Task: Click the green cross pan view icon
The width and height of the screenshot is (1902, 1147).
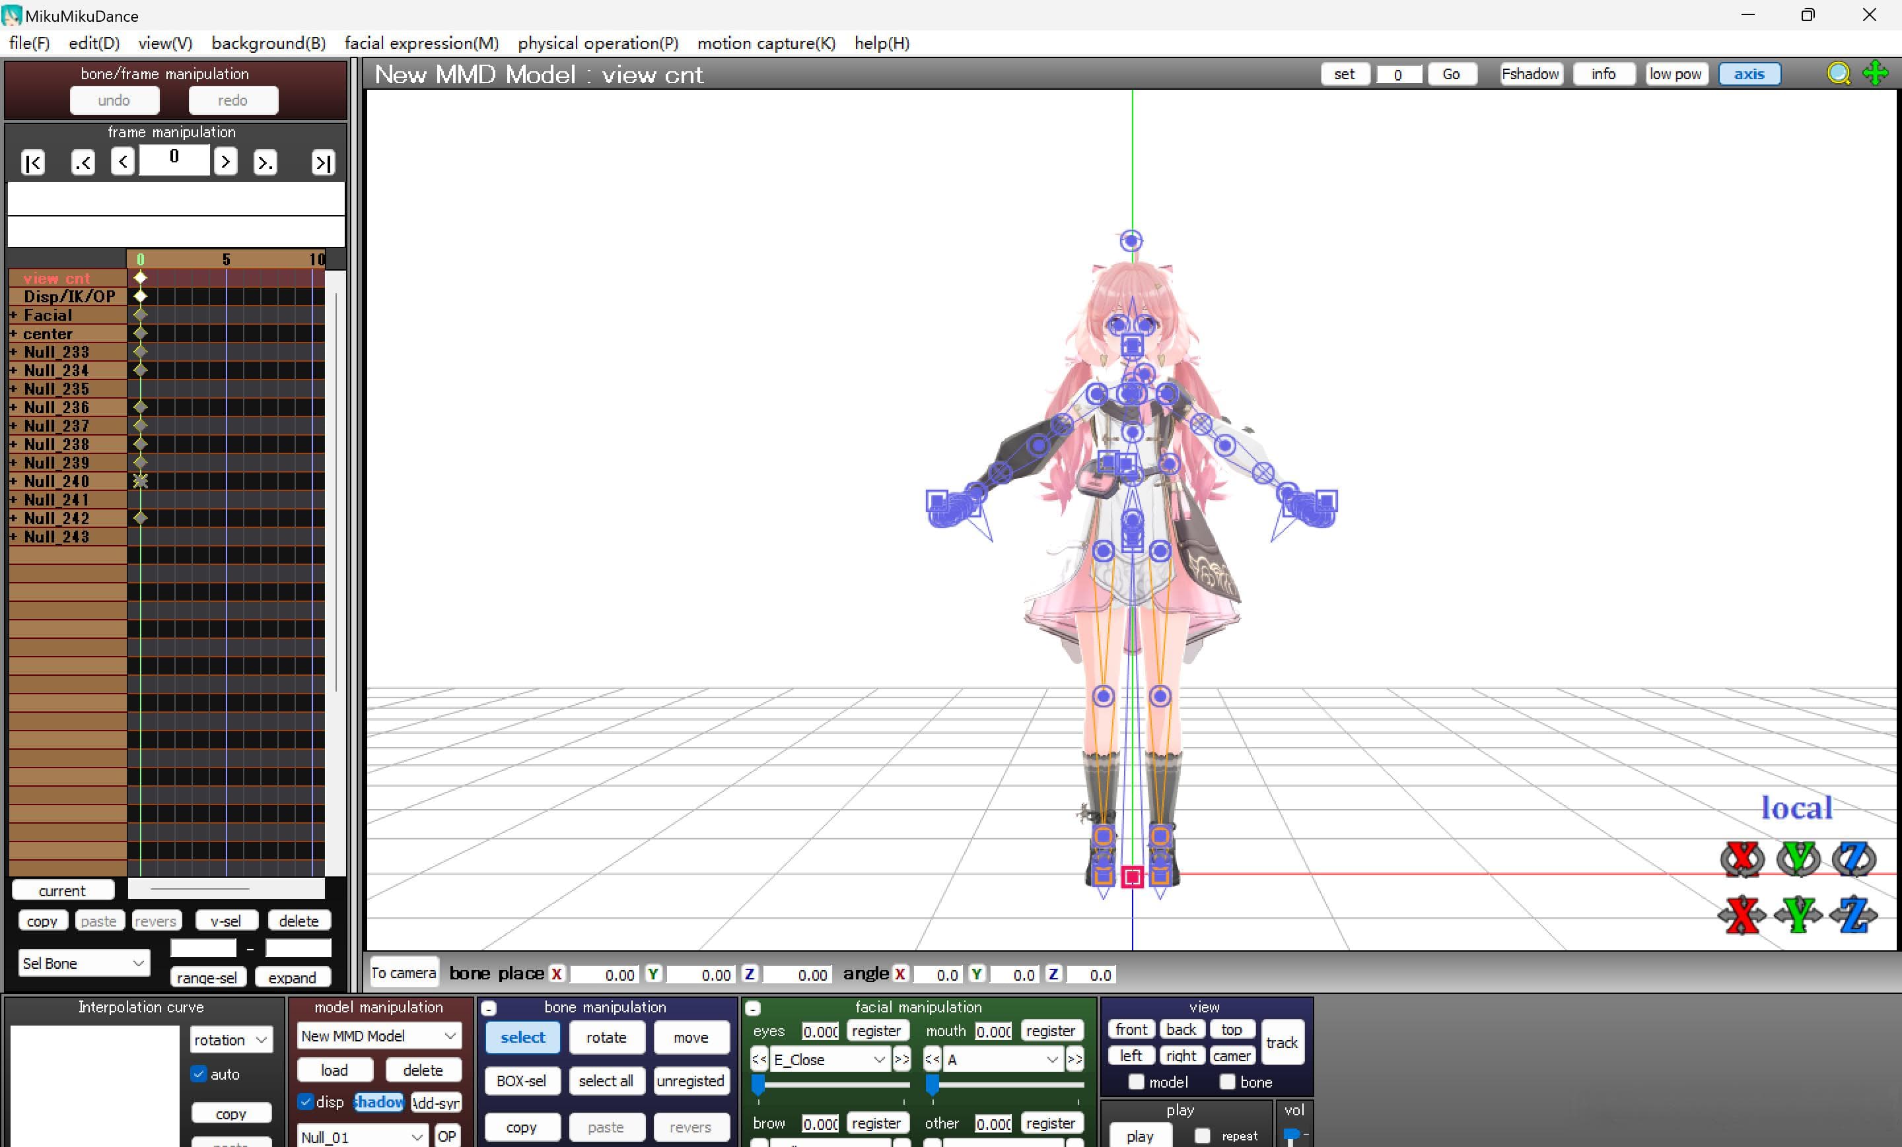Action: [x=1875, y=74]
